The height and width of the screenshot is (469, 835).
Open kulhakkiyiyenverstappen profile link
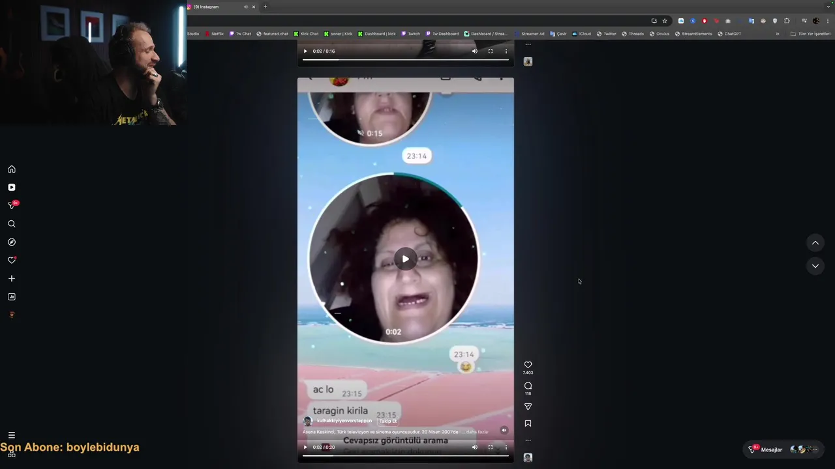(x=344, y=421)
